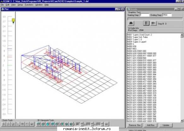The height and width of the screenshot is (131, 184).
Task: Open the File menu
Action: click(2, 5)
